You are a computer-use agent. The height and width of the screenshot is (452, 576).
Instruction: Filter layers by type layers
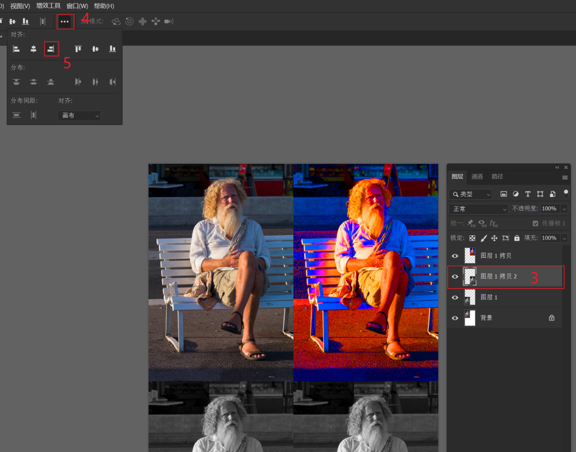click(528, 194)
